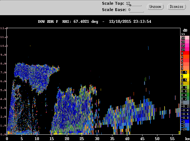Click the 20 dB pink color swatch

[x=185, y=42]
